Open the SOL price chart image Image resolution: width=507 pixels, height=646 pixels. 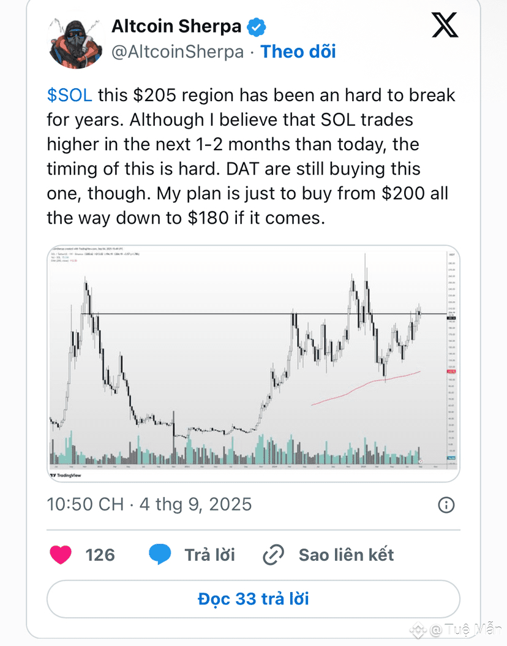tap(253, 363)
